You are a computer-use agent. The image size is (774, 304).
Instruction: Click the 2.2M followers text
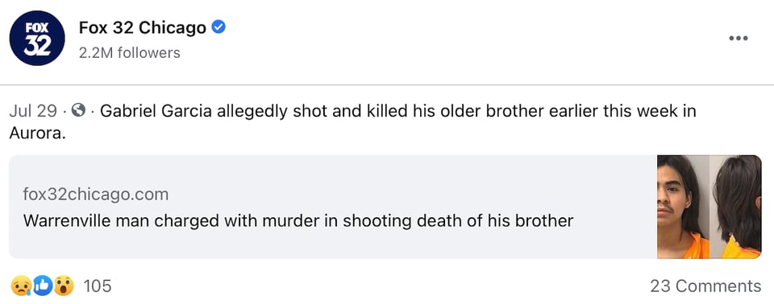[129, 53]
